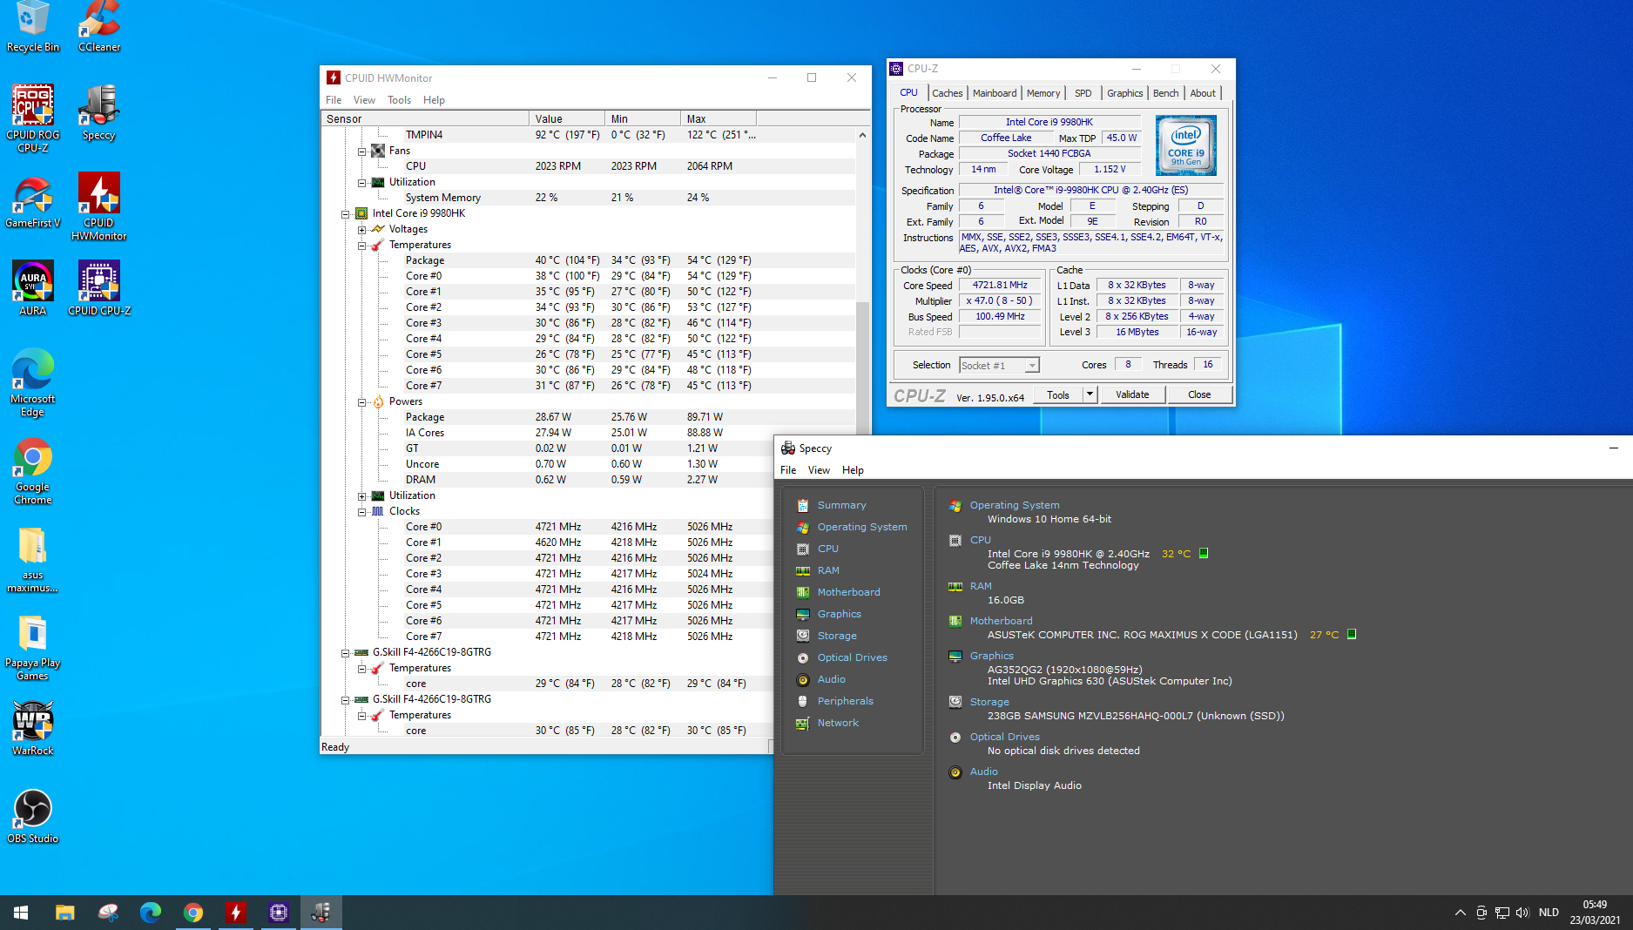Screen dimensions: 1633x930
Task: Launch GameFirst V desktop shortcut
Action: (x=33, y=200)
